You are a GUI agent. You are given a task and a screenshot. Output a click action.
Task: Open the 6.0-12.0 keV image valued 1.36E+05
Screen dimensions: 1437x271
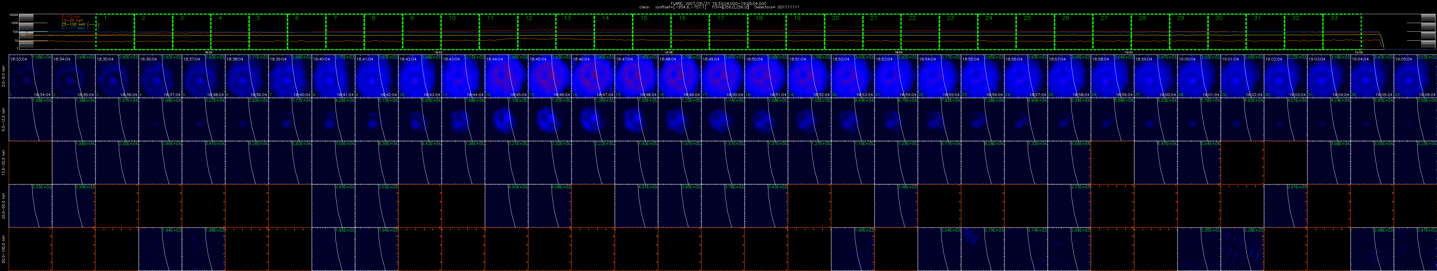click(x=594, y=119)
